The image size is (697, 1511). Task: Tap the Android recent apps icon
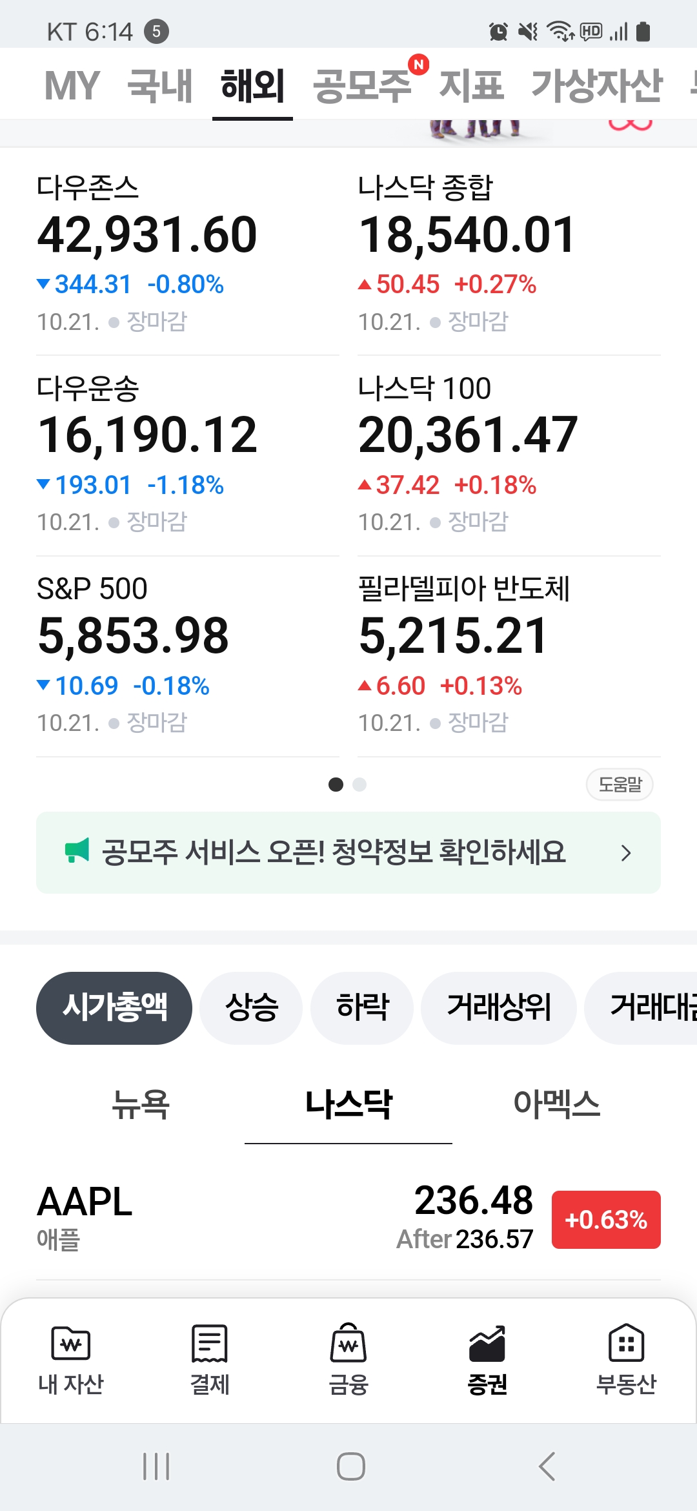point(156,1466)
